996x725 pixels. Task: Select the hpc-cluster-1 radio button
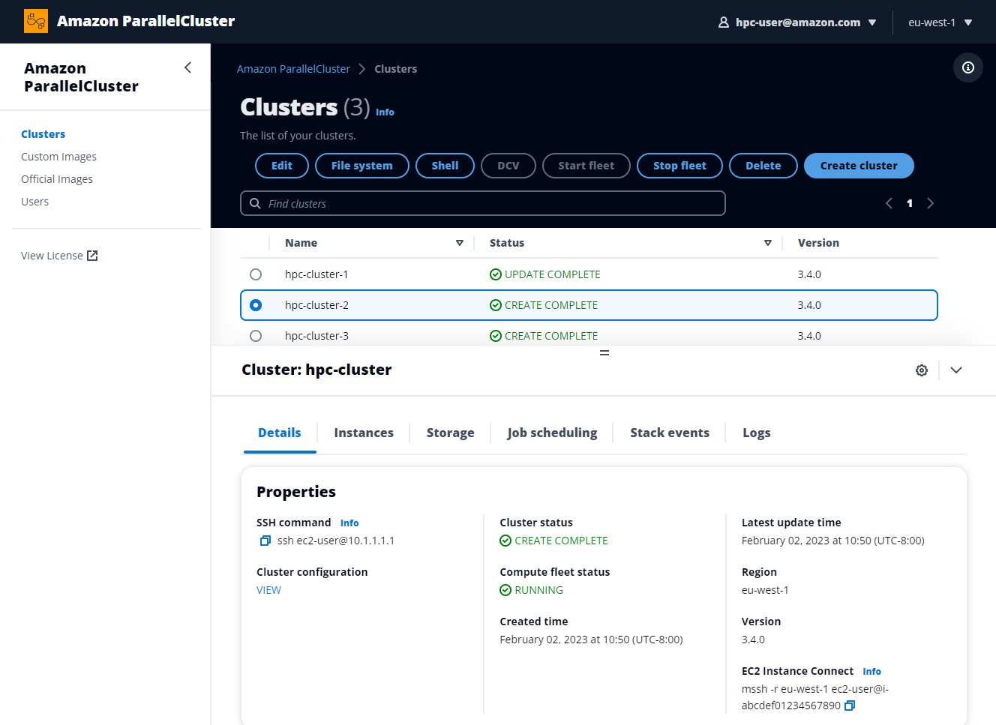click(x=256, y=274)
